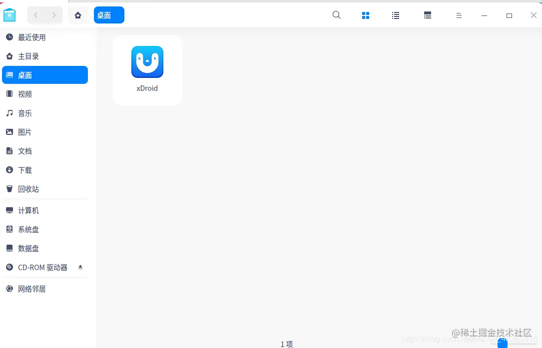Click the home icon in address bar
Viewport: 542px width, 348px height.
click(x=78, y=15)
